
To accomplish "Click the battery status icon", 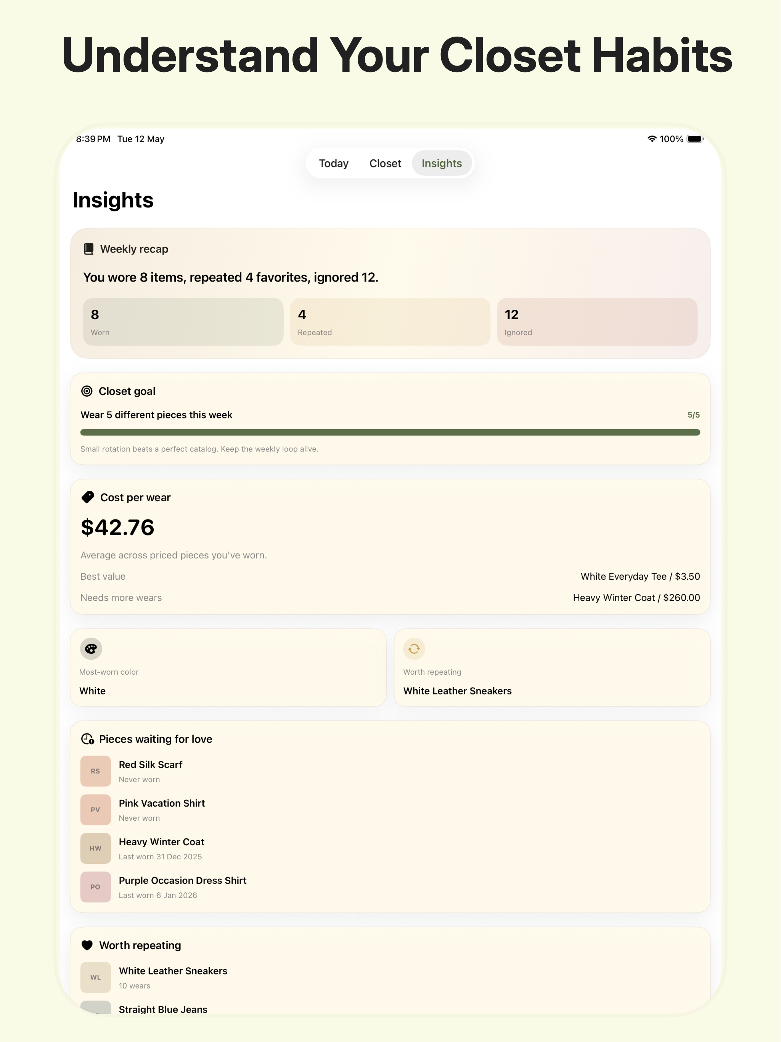I will [695, 139].
